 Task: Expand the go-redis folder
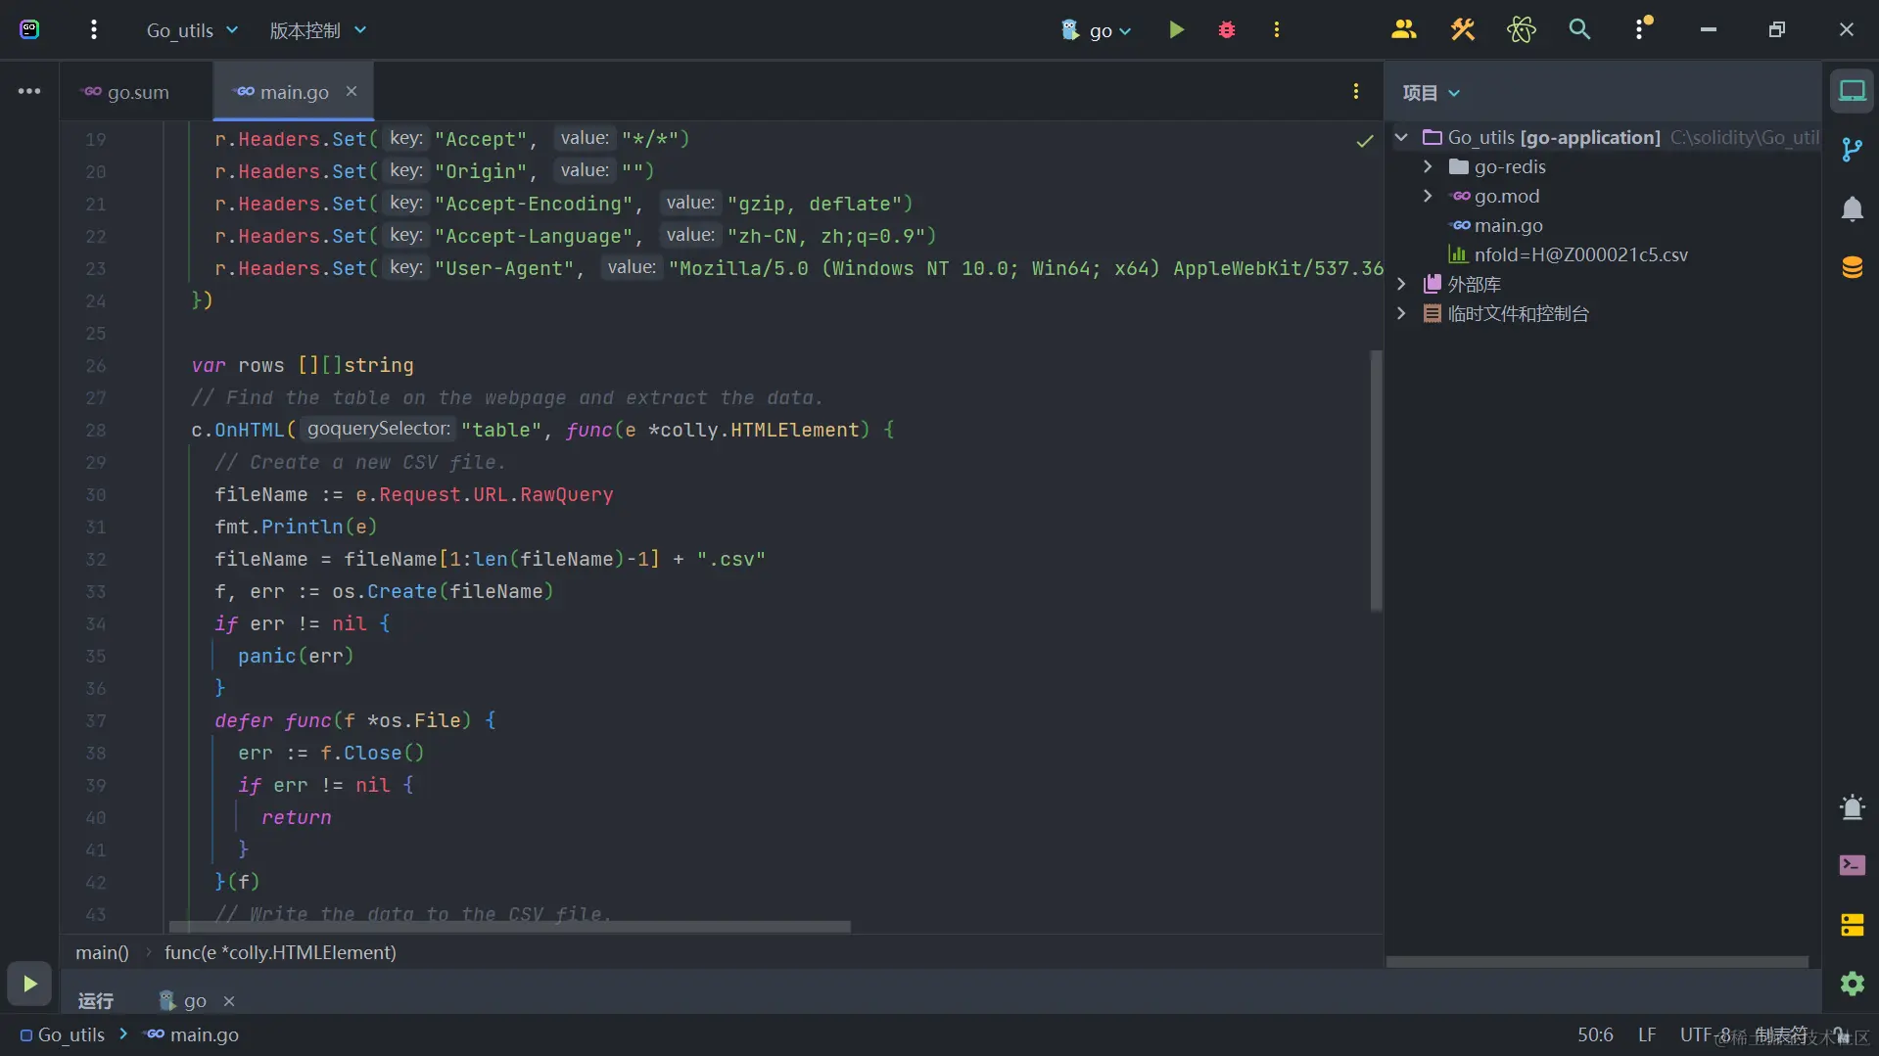[1428, 166]
